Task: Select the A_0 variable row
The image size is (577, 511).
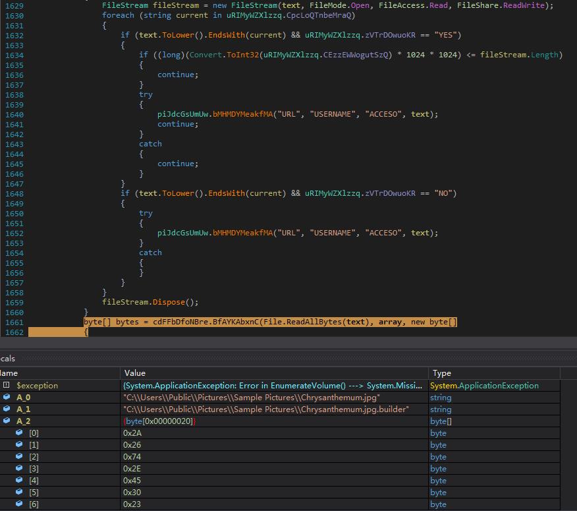Action: tap(280, 397)
